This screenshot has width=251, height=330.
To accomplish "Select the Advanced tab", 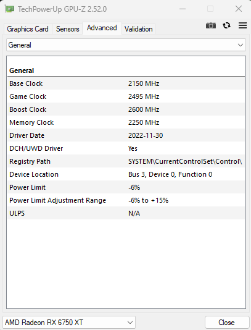I will coord(102,28).
